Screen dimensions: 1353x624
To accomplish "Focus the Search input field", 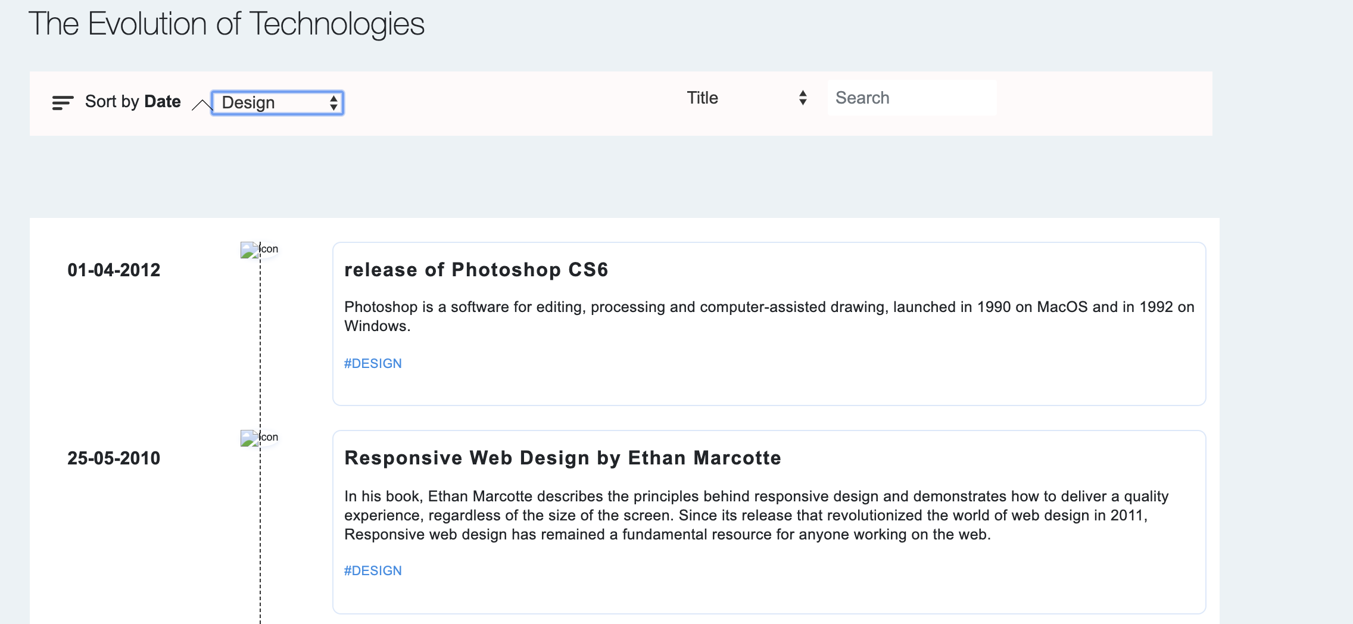I will (911, 98).
